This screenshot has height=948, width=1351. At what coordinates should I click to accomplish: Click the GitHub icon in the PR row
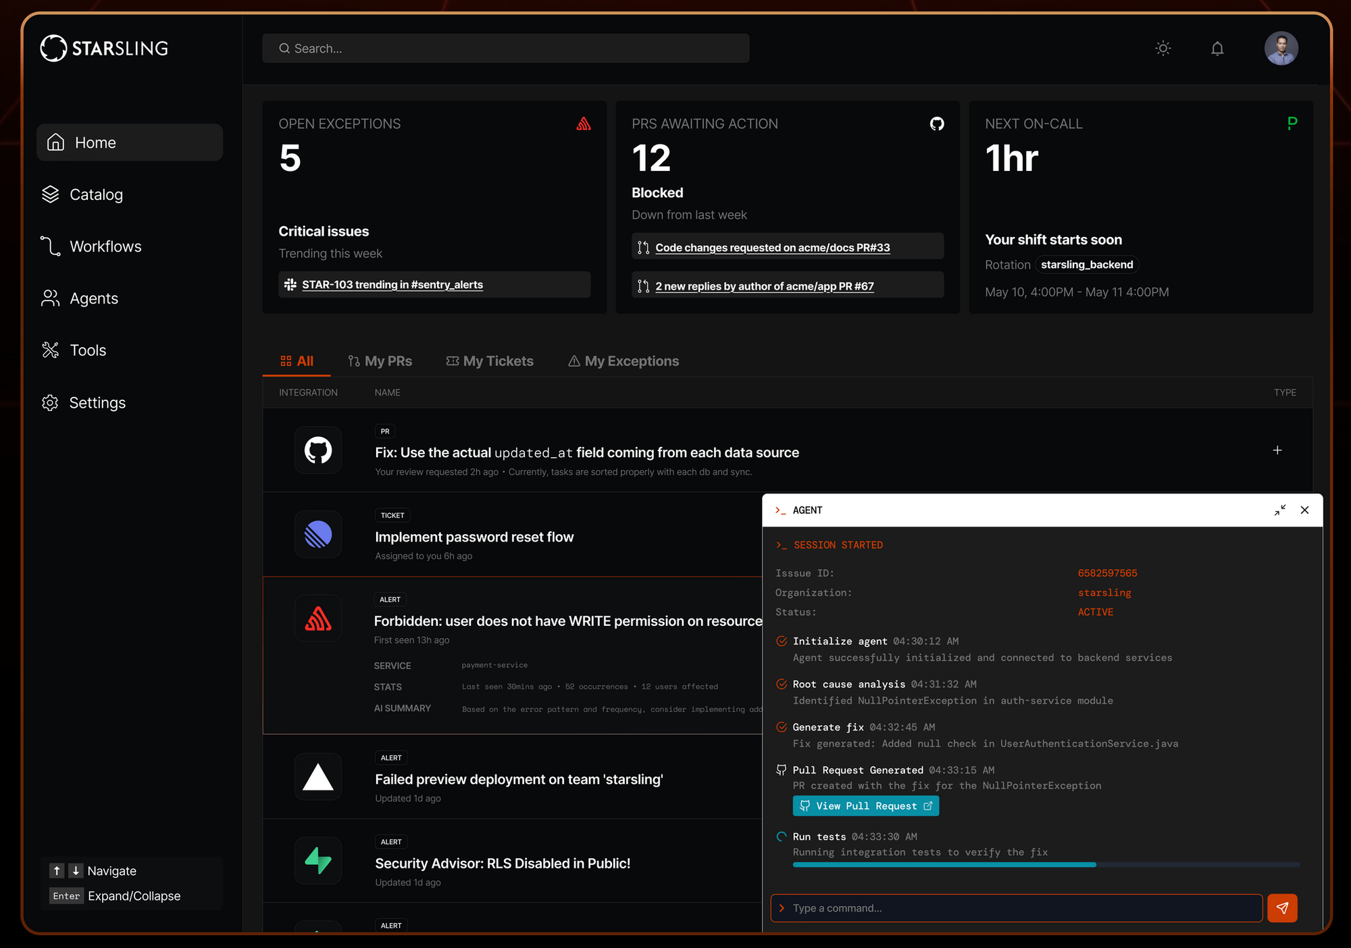[318, 450]
